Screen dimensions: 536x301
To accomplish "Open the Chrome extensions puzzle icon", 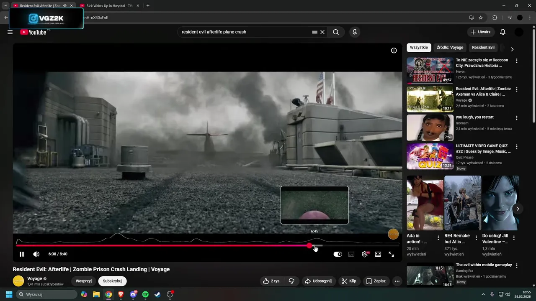I will (x=495, y=18).
